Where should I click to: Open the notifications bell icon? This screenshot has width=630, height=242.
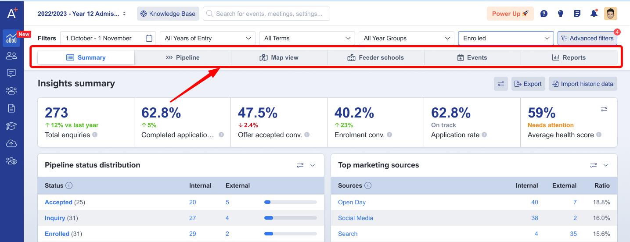pos(594,14)
